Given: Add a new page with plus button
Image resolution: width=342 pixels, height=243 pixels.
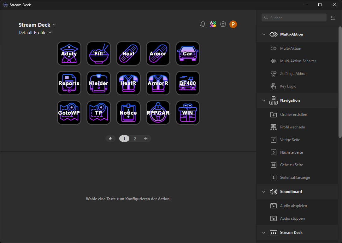Looking at the screenshot, I should coord(146,138).
